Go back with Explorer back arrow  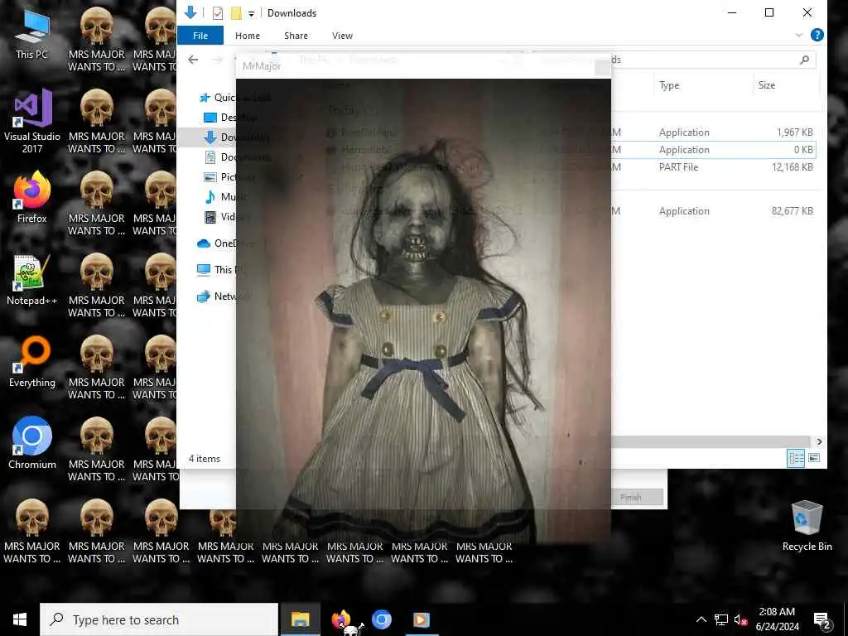(193, 60)
